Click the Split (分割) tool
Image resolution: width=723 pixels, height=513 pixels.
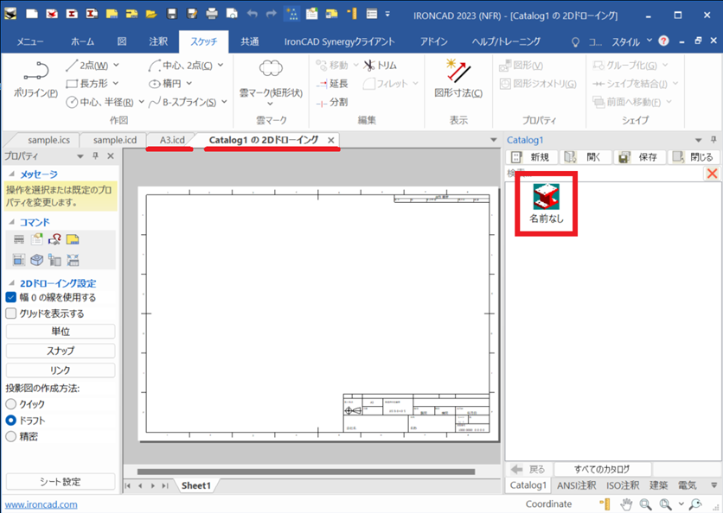tap(332, 102)
